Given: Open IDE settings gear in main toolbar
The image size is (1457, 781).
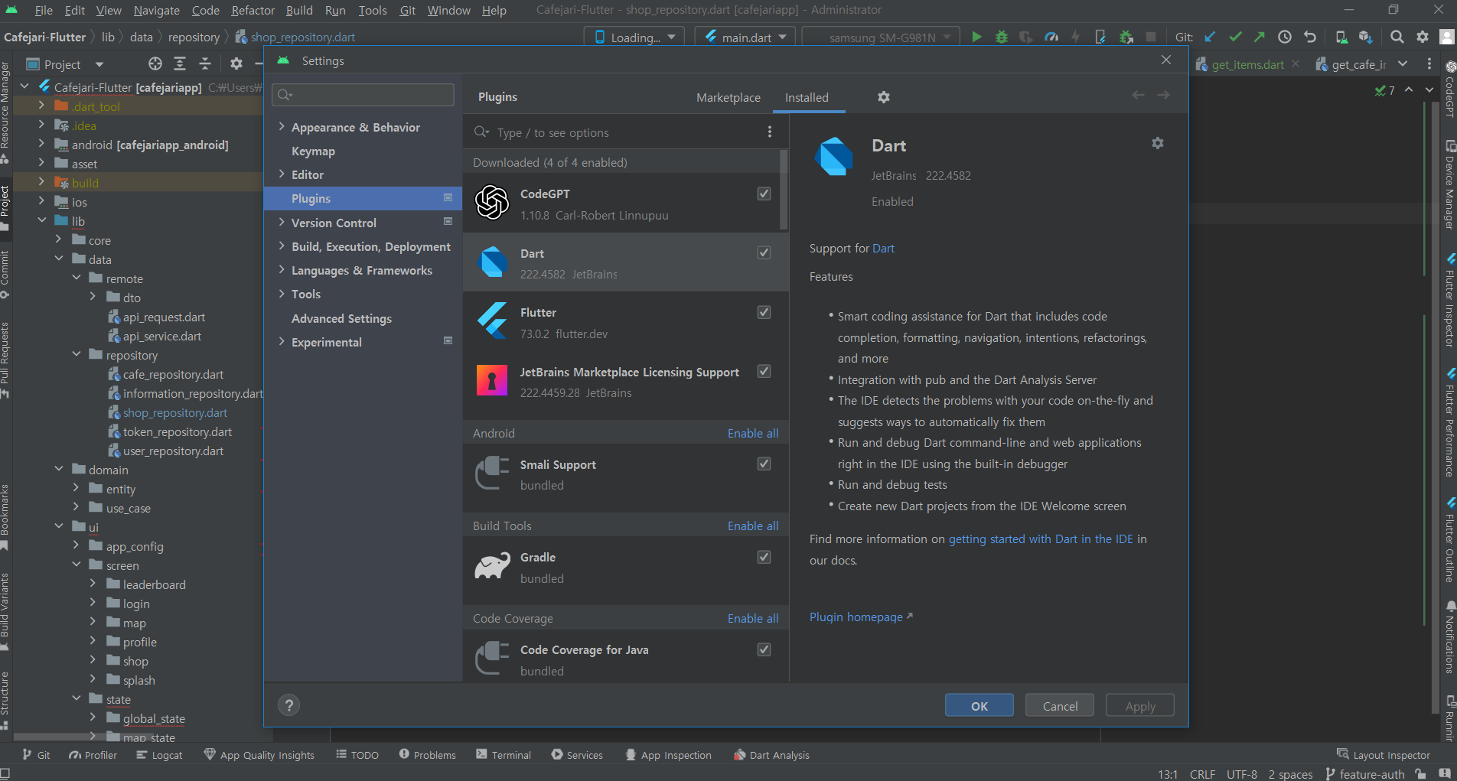Looking at the screenshot, I should click(x=1423, y=37).
